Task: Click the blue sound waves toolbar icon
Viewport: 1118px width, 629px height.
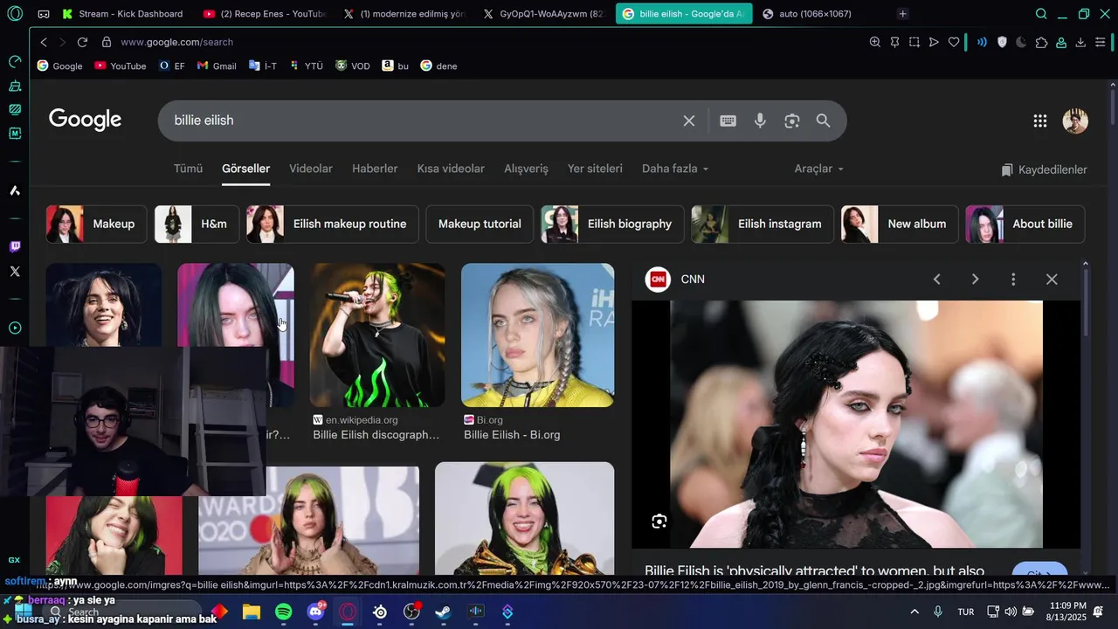Action: pyautogui.click(x=982, y=42)
